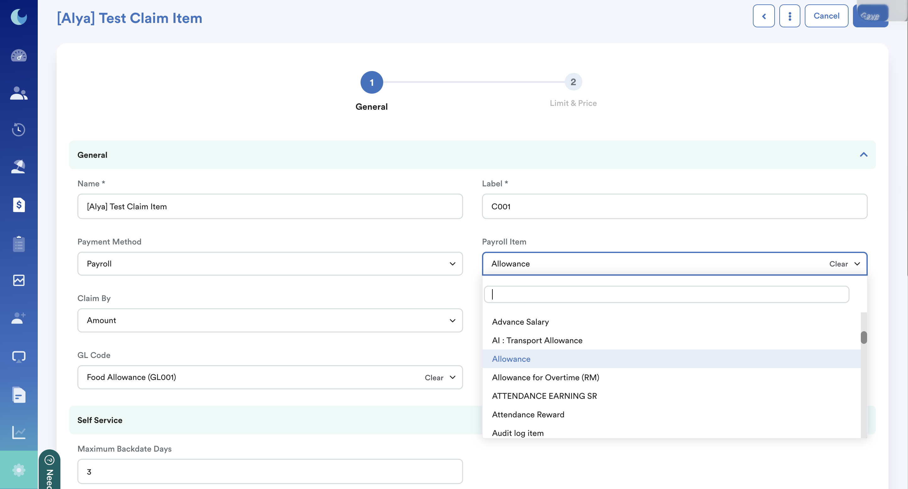
Task: Open the settings gear sidebar icon
Action: point(19,470)
